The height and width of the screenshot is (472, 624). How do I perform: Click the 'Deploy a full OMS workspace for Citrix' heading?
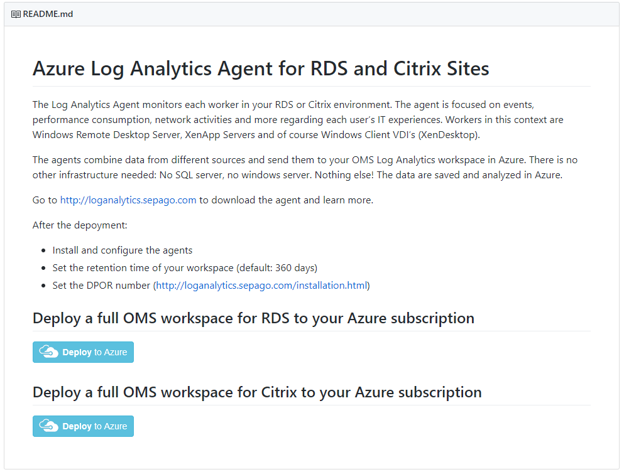(x=257, y=392)
